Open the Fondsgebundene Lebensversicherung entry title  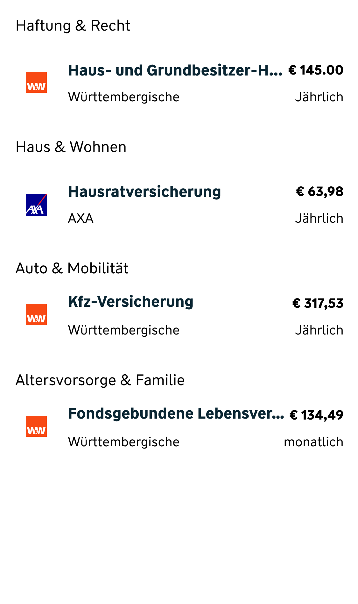click(x=176, y=413)
